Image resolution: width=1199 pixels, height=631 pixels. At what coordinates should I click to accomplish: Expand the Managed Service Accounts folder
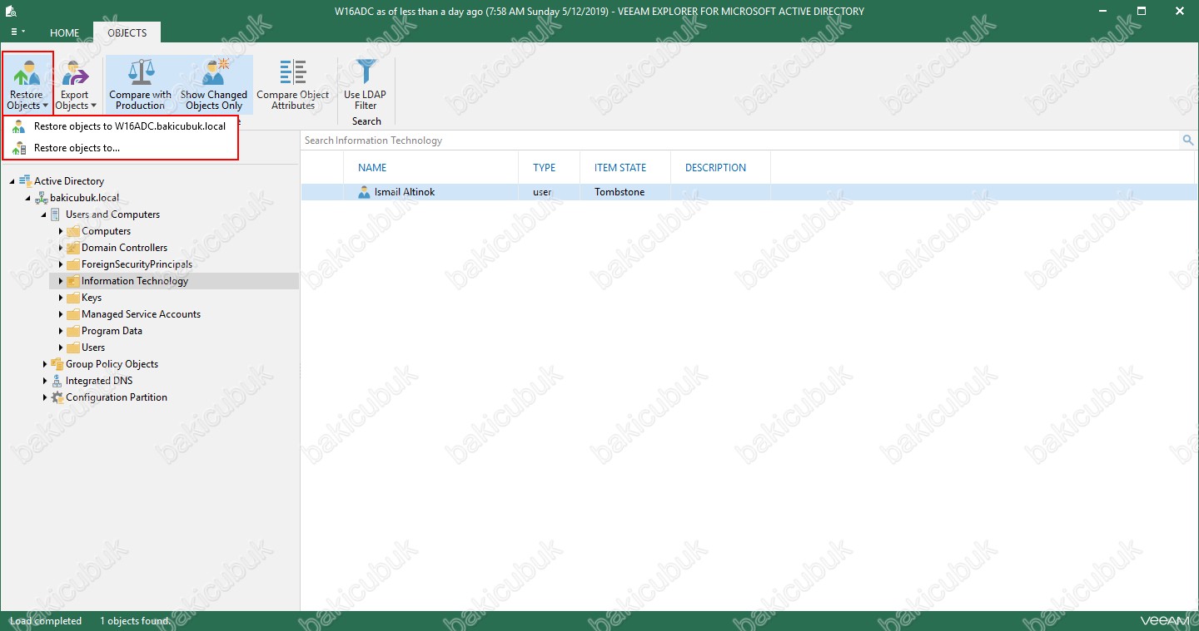click(60, 314)
